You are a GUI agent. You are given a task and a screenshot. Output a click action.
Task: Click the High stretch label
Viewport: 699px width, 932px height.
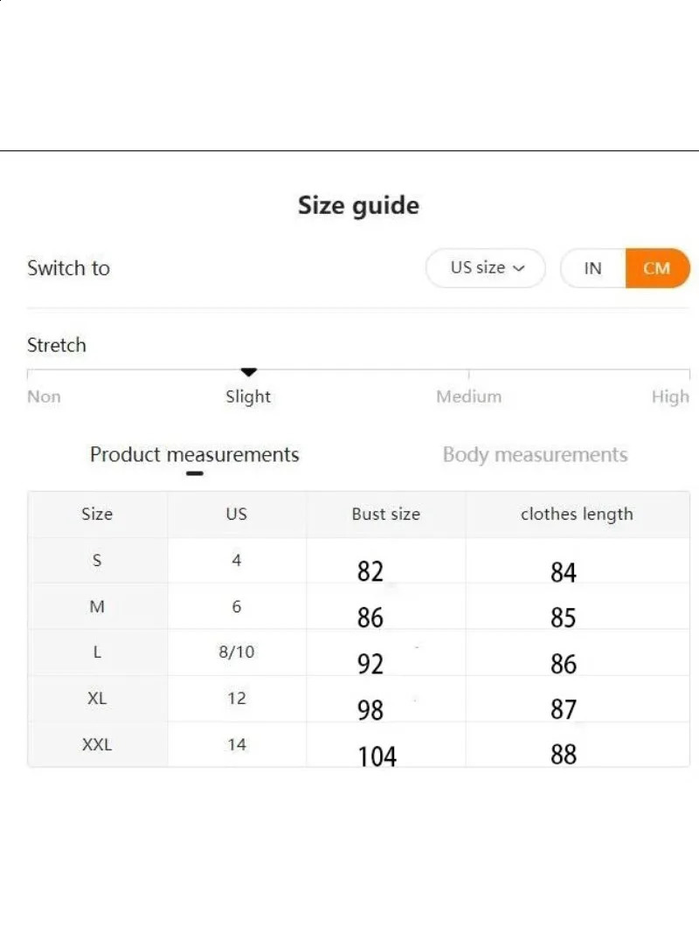pyautogui.click(x=670, y=397)
